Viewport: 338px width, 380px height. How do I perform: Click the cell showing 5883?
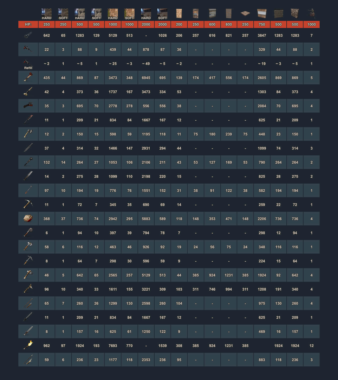tap(146, 219)
